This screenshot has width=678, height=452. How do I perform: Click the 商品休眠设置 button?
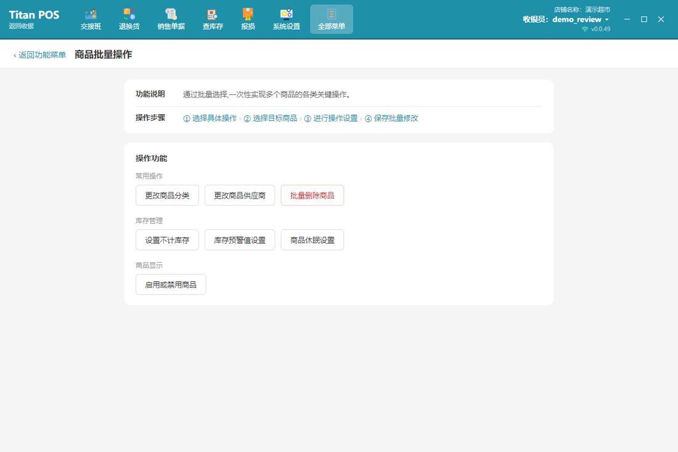(x=312, y=240)
